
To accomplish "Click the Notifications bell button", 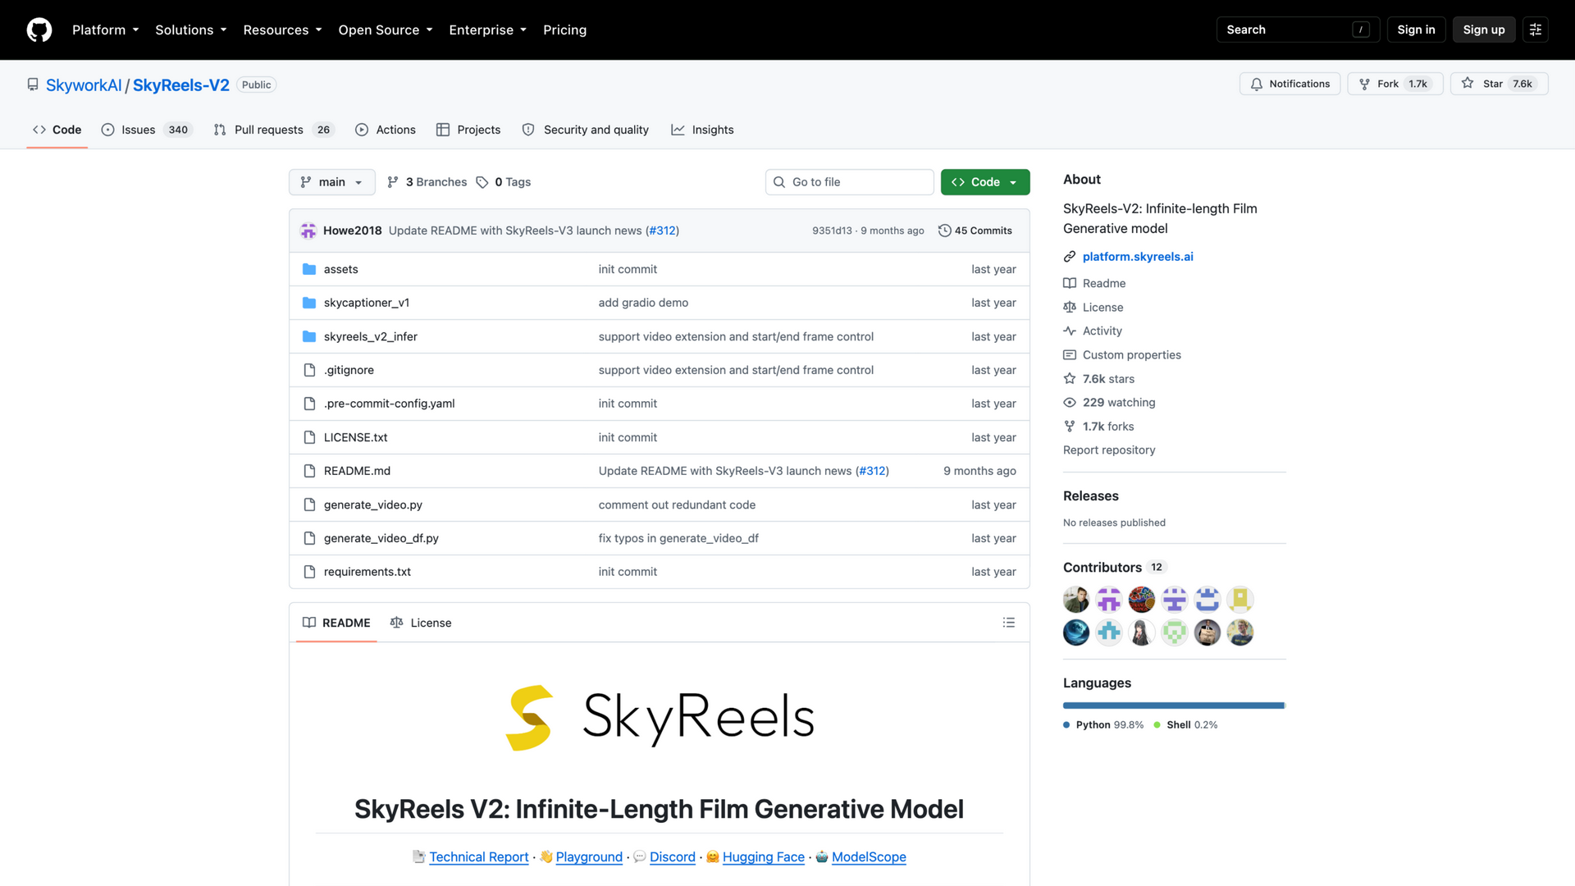I will (x=1290, y=84).
